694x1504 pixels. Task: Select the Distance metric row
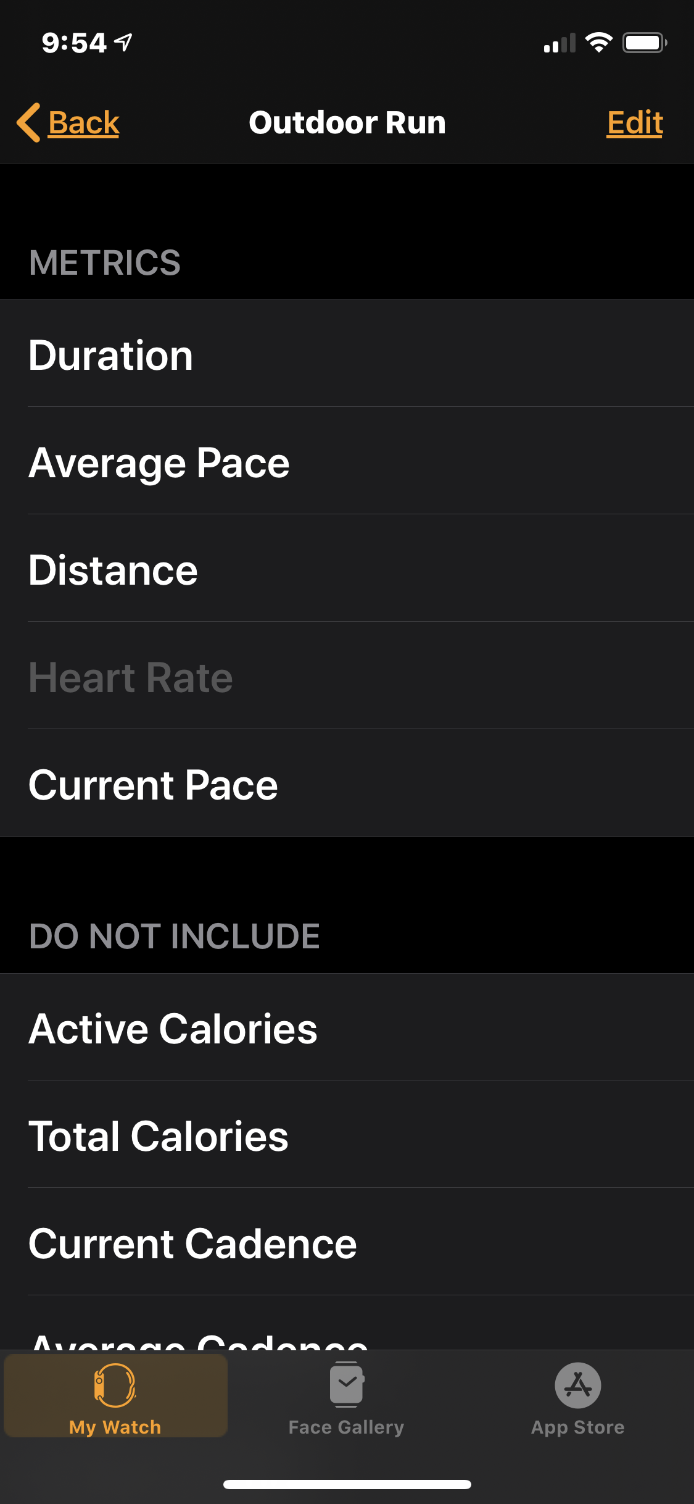coord(347,569)
